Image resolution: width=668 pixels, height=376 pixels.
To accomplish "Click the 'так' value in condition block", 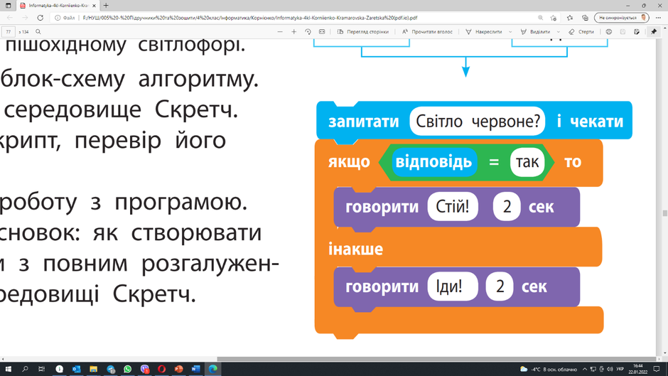I will 527,162.
